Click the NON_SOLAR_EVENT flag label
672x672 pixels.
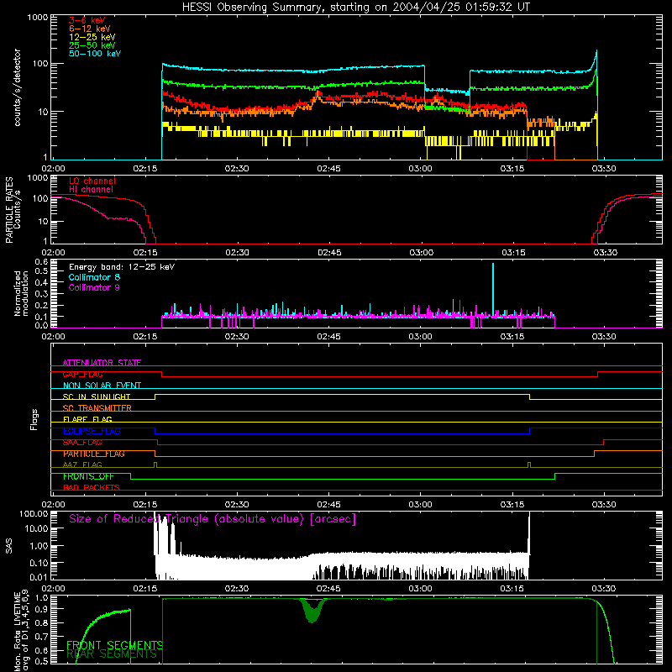pyautogui.click(x=102, y=386)
